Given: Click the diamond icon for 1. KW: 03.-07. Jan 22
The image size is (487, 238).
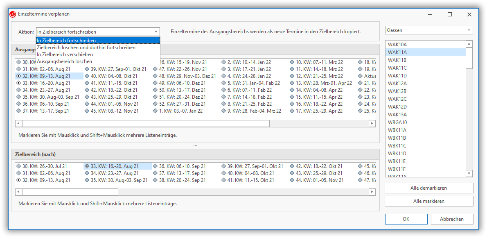Looking at the screenshot, I should click(x=156, y=111).
